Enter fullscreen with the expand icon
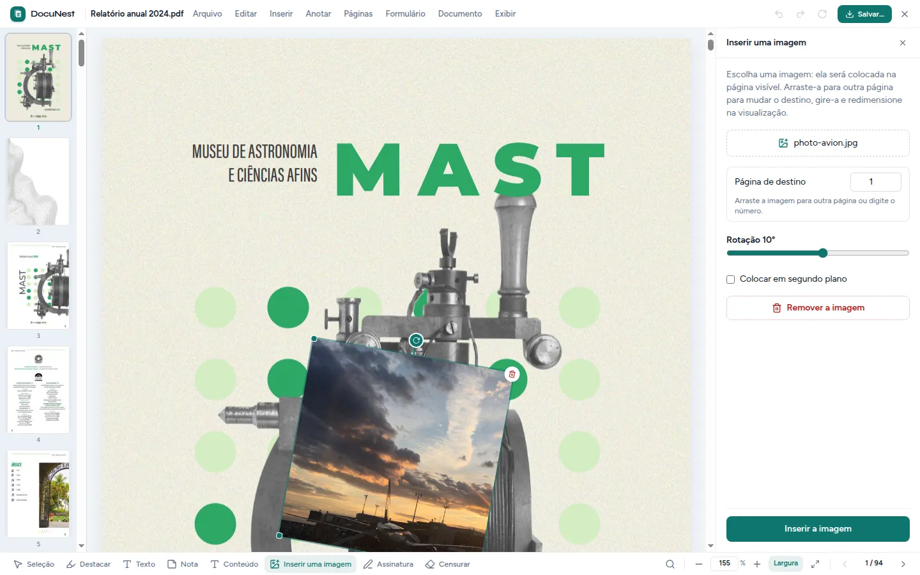Viewport: 920px width, 575px height. point(815,564)
